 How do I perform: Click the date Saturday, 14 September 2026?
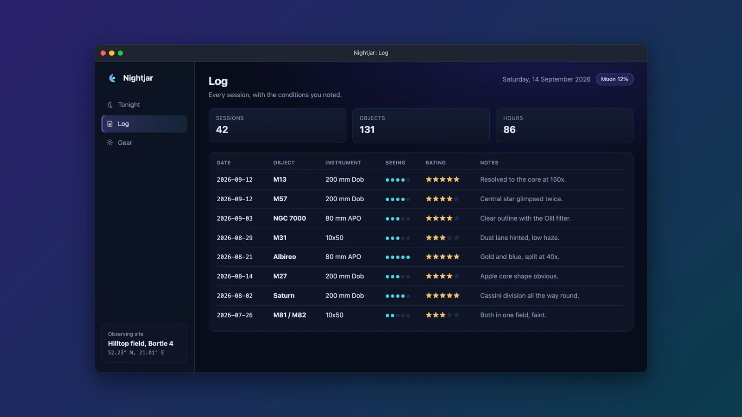pyautogui.click(x=546, y=79)
